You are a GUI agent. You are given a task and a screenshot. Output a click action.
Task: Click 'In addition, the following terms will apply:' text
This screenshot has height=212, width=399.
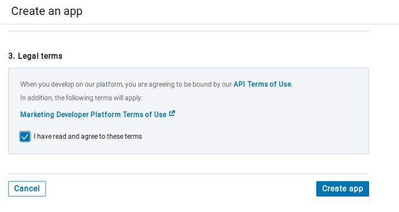(x=81, y=98)
